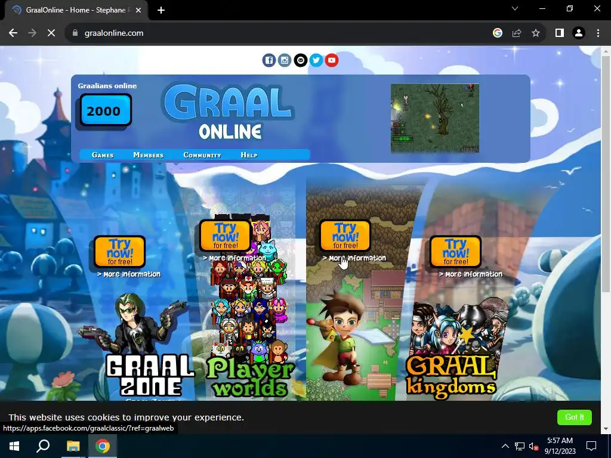Click Try now button for Graal Kingdoms
Viewport: 611px width, 458px height.
[x=455, y=252]
